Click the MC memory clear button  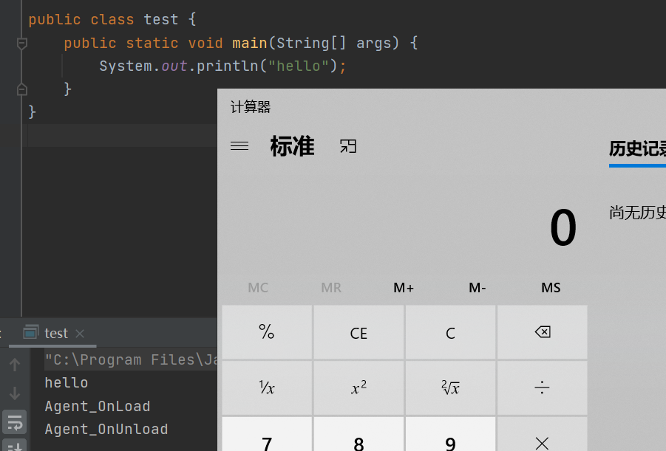[x=258, y=288]
